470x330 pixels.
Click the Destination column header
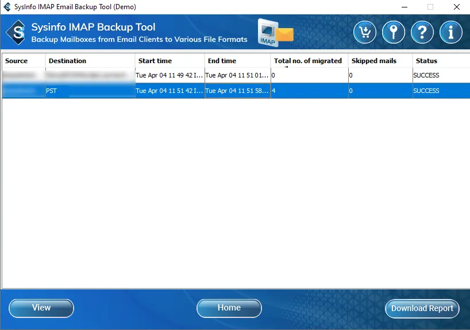(90, 61)
